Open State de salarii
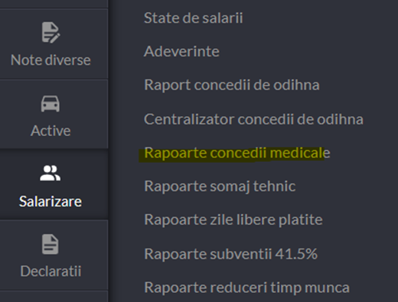Image resolution: width=398 pixels, height=302 pixels. [x=194, y=18]
